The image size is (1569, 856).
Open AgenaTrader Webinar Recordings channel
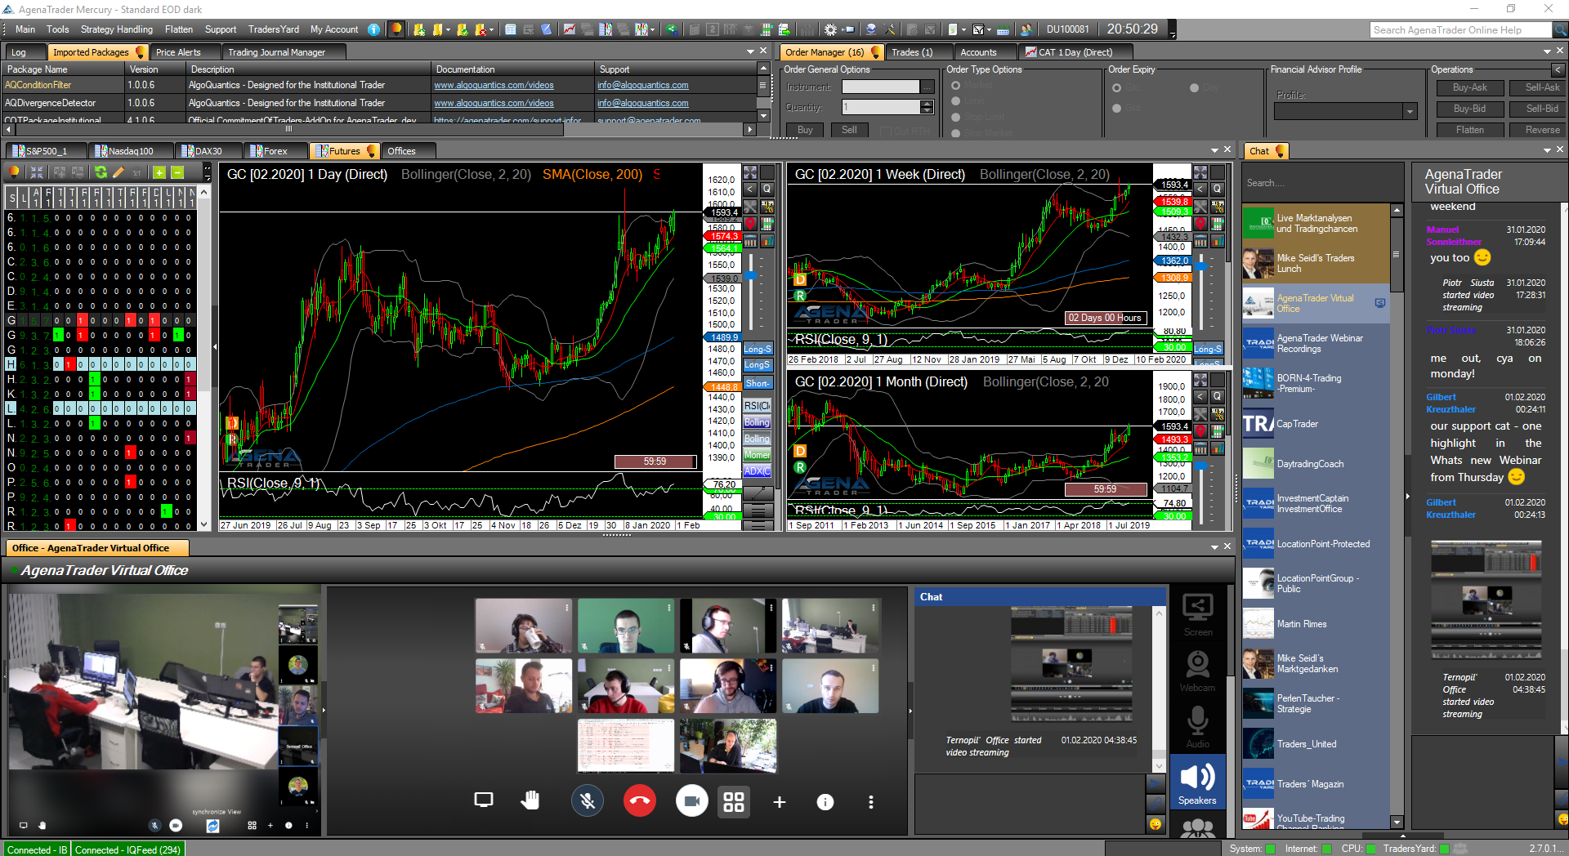(x=1315, y=343)
